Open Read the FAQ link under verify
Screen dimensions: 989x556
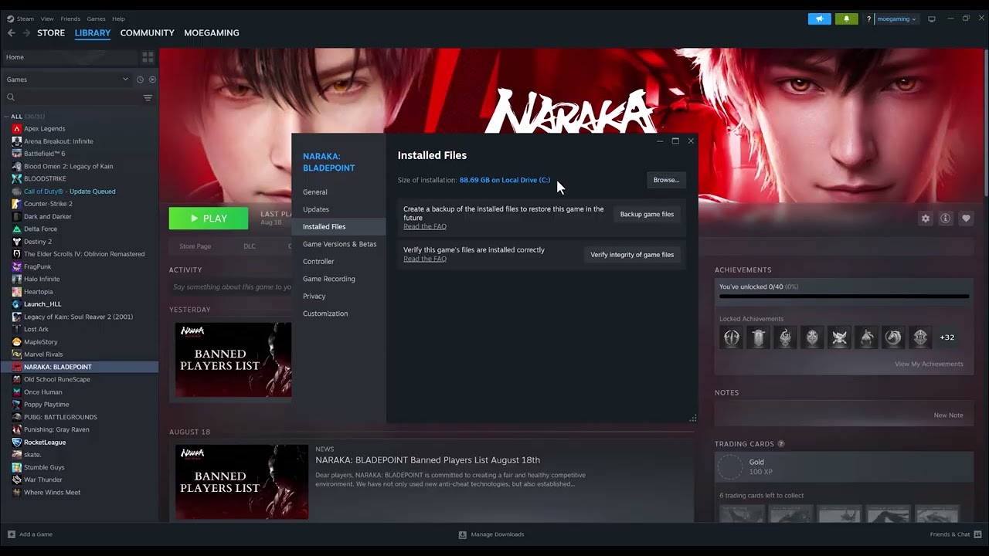425,259
